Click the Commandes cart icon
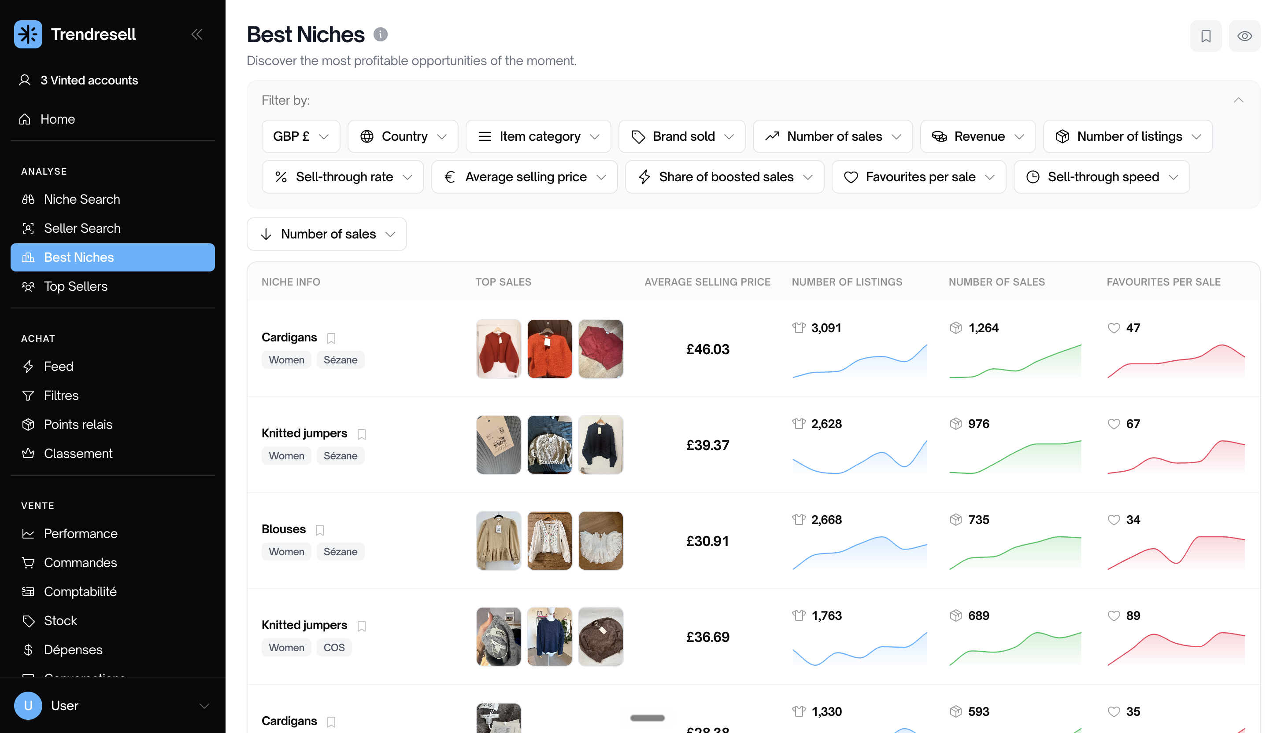The image size is (1281, 733). (28, 563)
